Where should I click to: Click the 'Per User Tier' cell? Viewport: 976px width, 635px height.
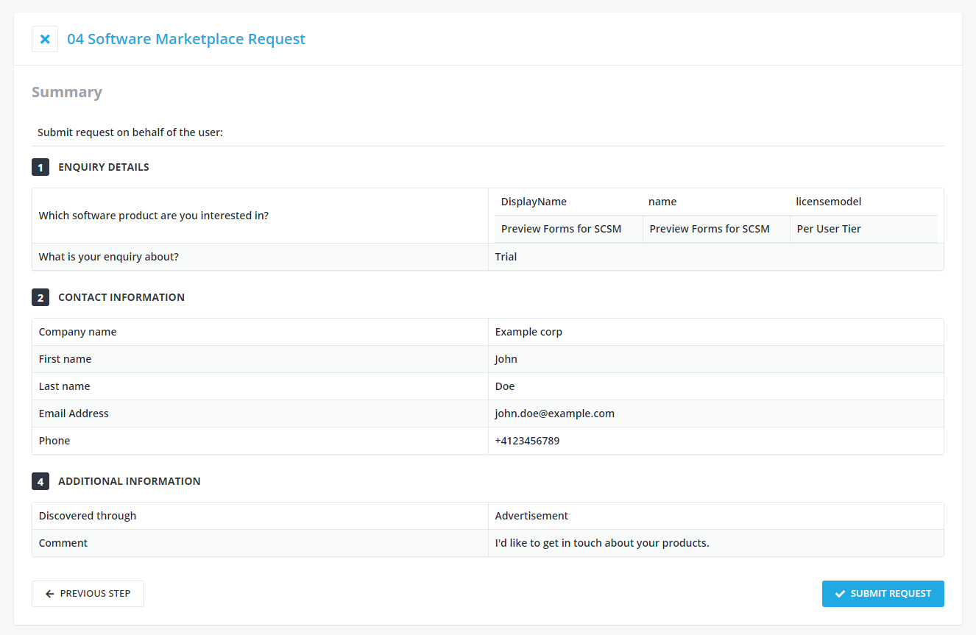829,229
